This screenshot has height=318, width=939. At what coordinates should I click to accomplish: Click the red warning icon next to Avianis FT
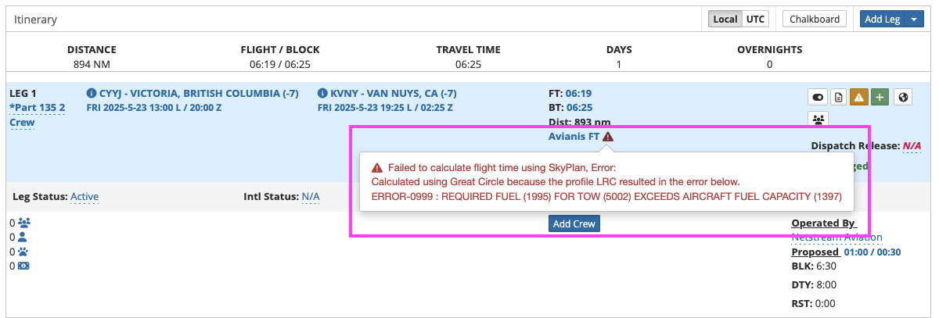pyautogui.click(x=608, y=136)
